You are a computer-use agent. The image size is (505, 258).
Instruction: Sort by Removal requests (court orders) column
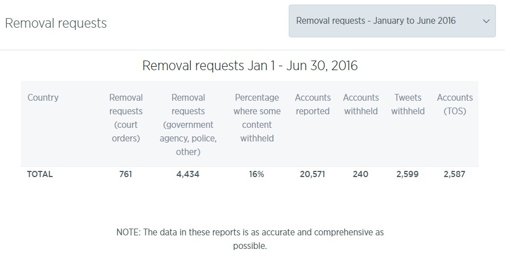click(x=126, y=118)
